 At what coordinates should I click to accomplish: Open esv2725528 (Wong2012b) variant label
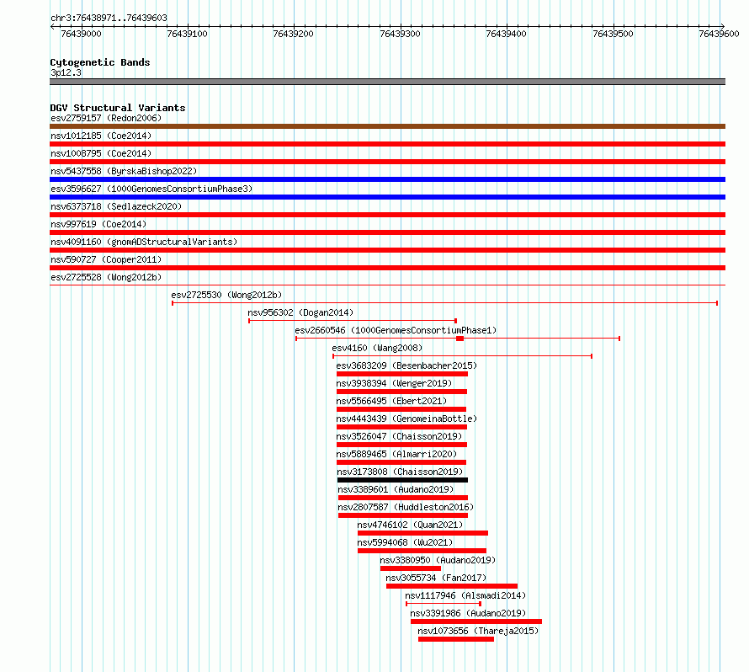point(106,277)
